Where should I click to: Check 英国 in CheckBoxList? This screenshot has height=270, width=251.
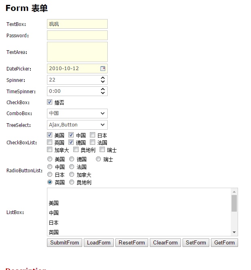(x=49, y=142)
